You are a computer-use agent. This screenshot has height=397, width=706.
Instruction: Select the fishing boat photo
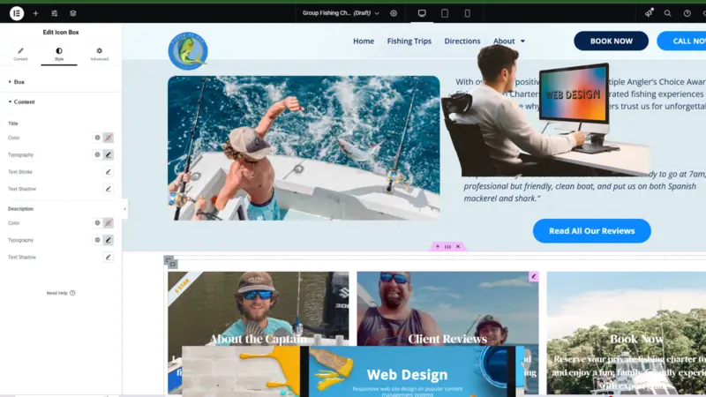(304, 147)
